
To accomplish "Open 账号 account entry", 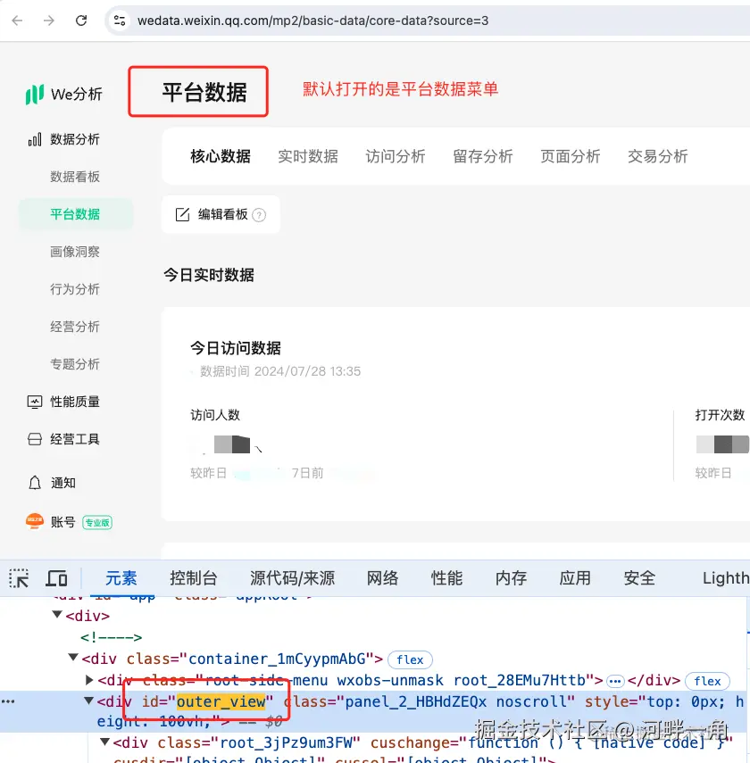I will click(62, 522).
